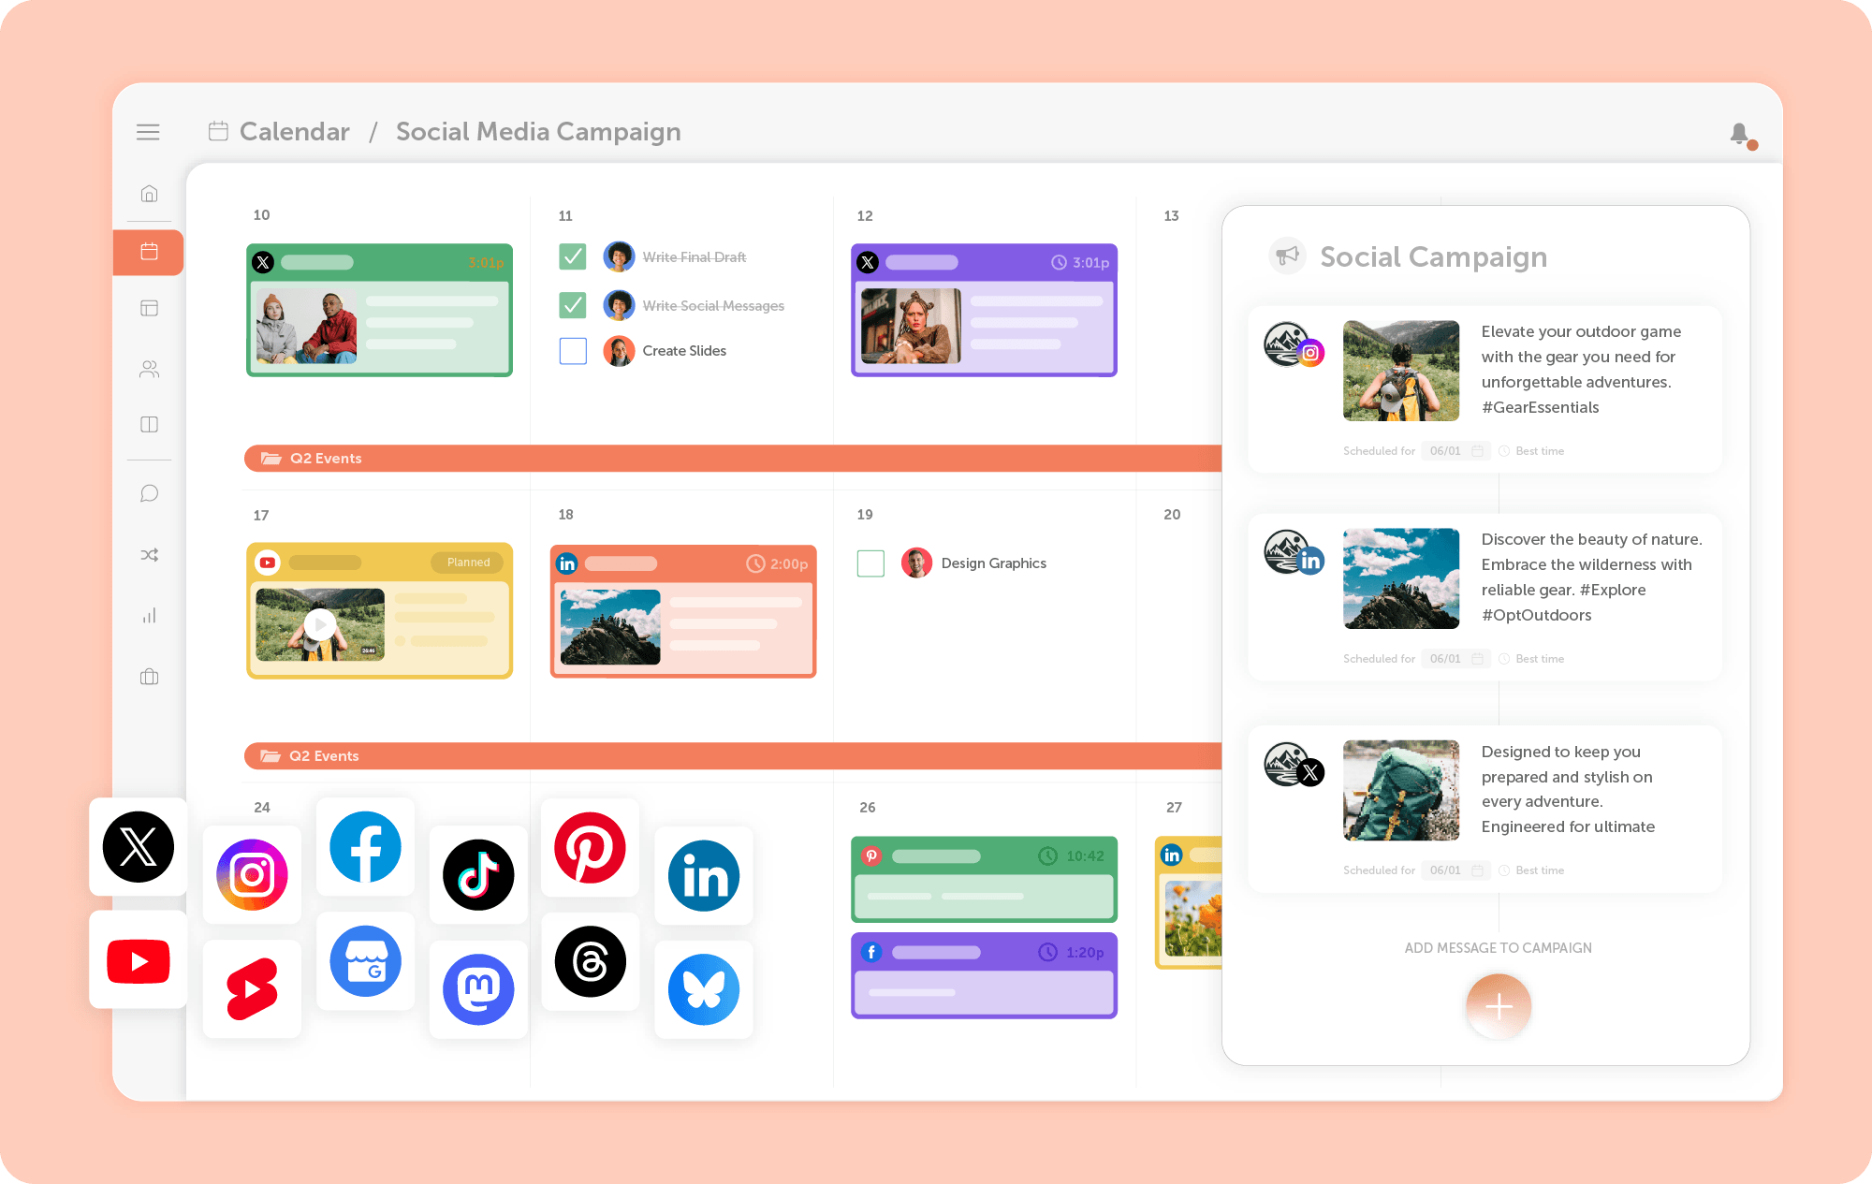Open the #OptOutdoors campaign message
The width and height of the screenshot is (1872, 1184).
click(1485, 597)
